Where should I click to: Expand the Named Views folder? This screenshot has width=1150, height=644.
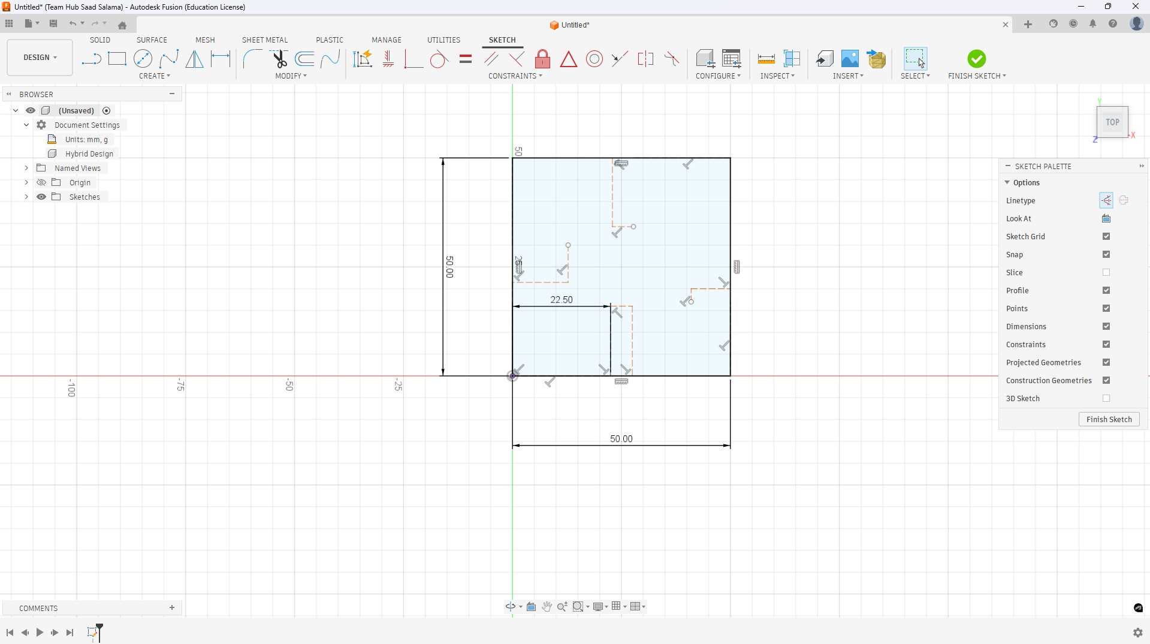coord(26,168)
